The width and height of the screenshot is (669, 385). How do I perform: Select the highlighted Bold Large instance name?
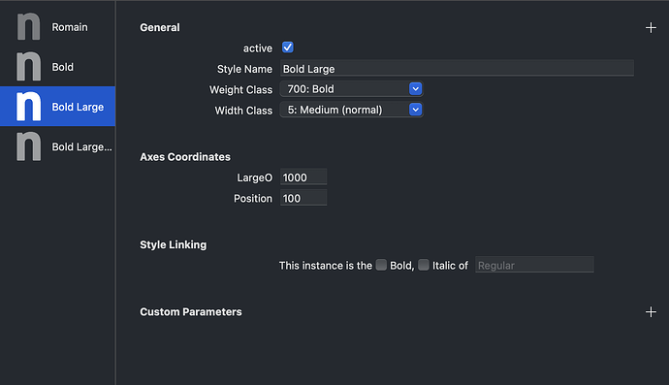[x=78, y=107]
